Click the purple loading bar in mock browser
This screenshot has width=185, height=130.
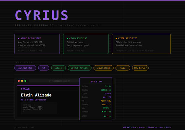(x=48, y=86)
